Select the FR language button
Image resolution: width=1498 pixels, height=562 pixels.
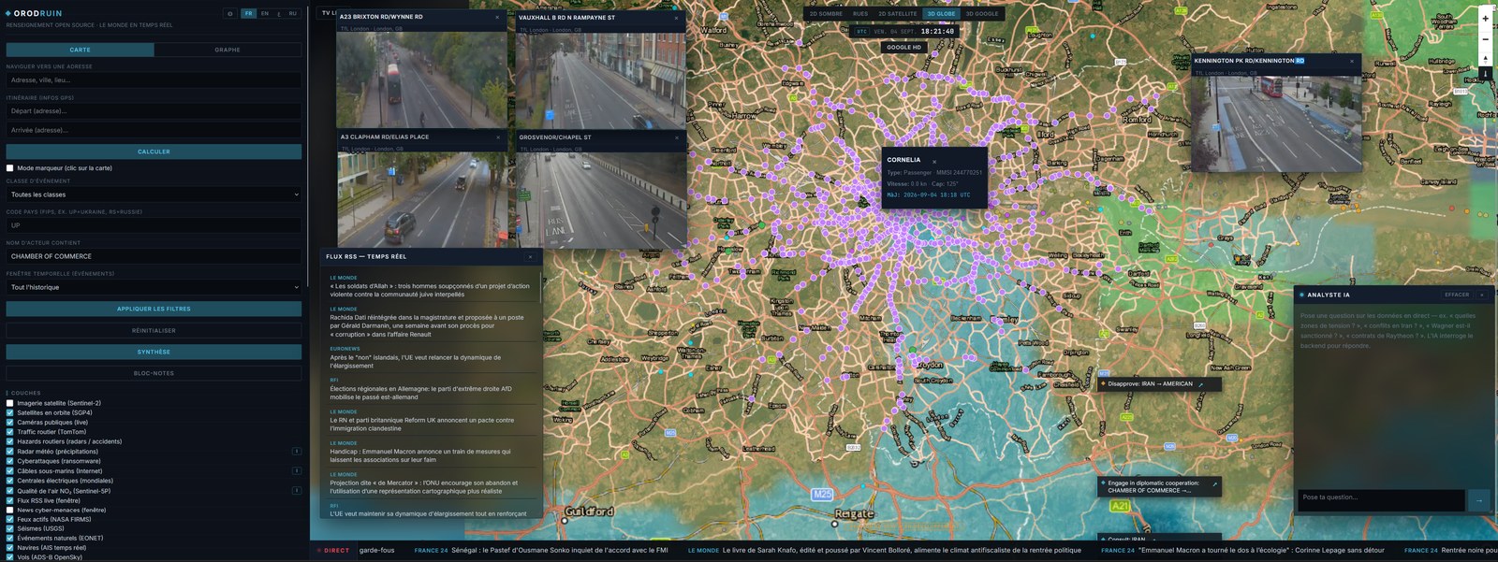tap(248, 14)
